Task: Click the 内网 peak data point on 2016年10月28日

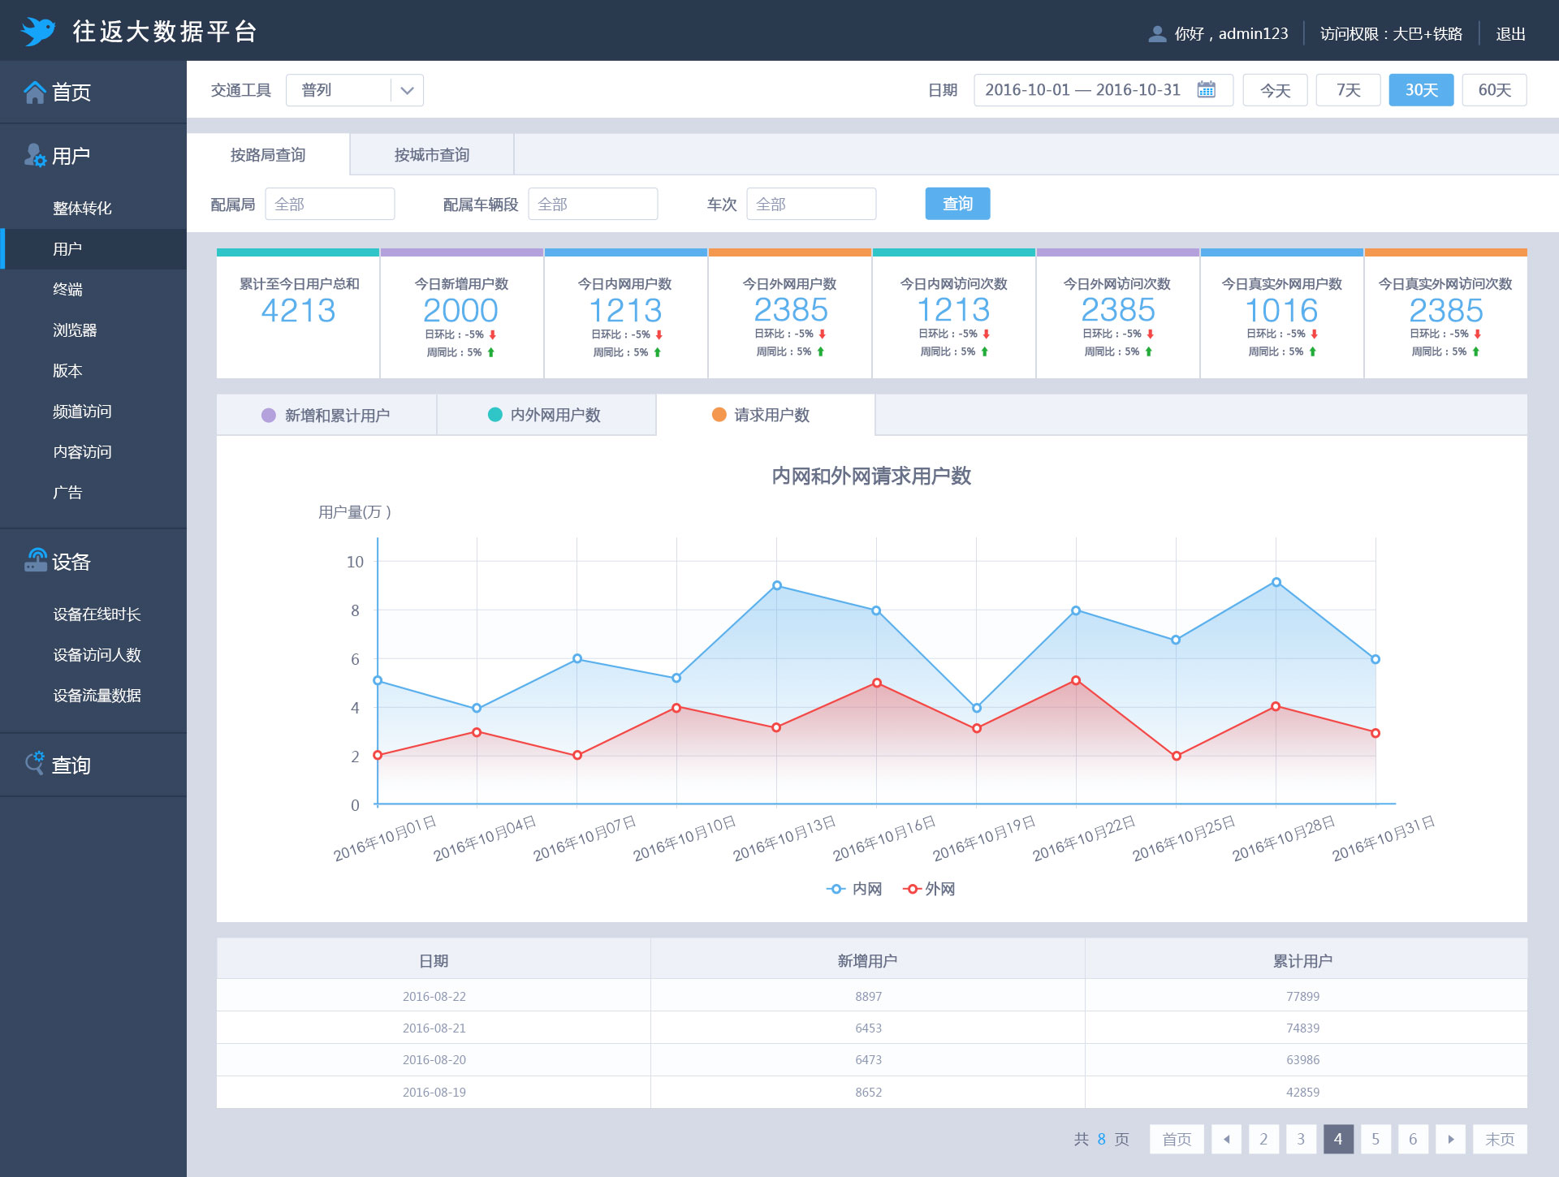Action: [x=1276, y=582]
